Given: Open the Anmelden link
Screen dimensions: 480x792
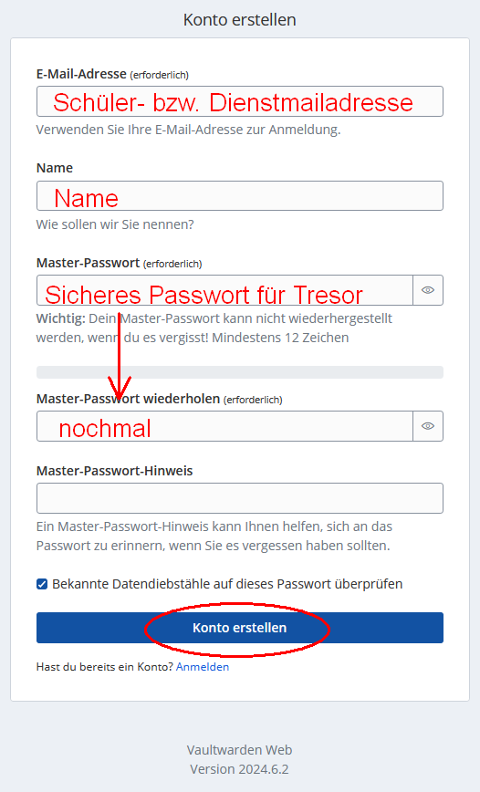Looking at the screenshot, I should tap(203, 667).
